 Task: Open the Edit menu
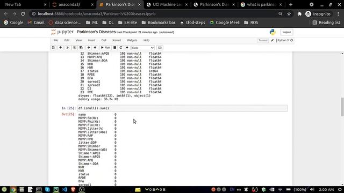point(67,40)
